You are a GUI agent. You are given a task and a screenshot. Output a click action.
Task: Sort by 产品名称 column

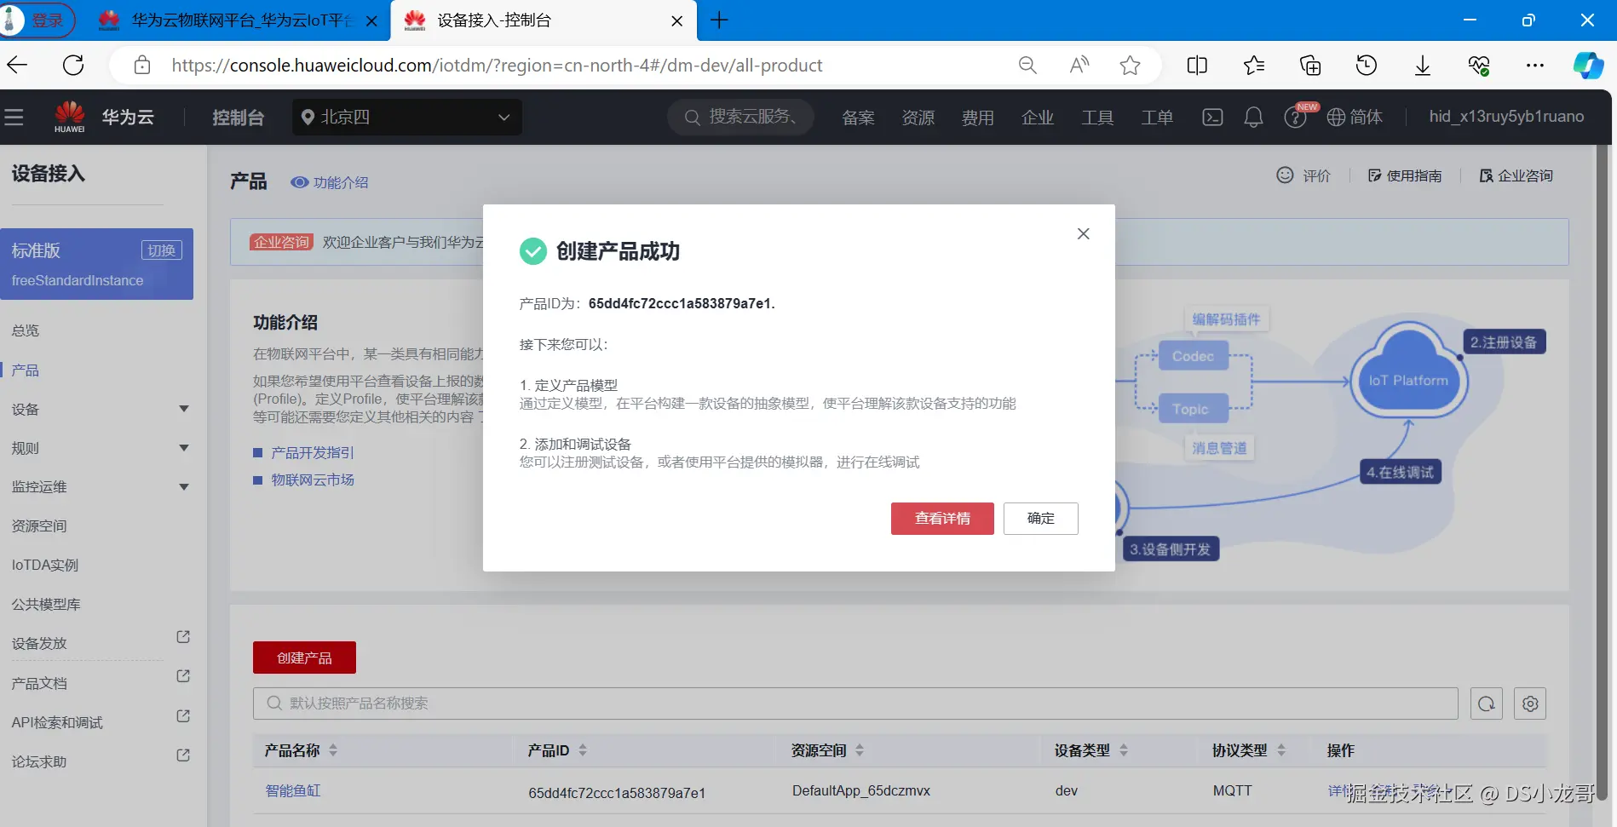333,750
